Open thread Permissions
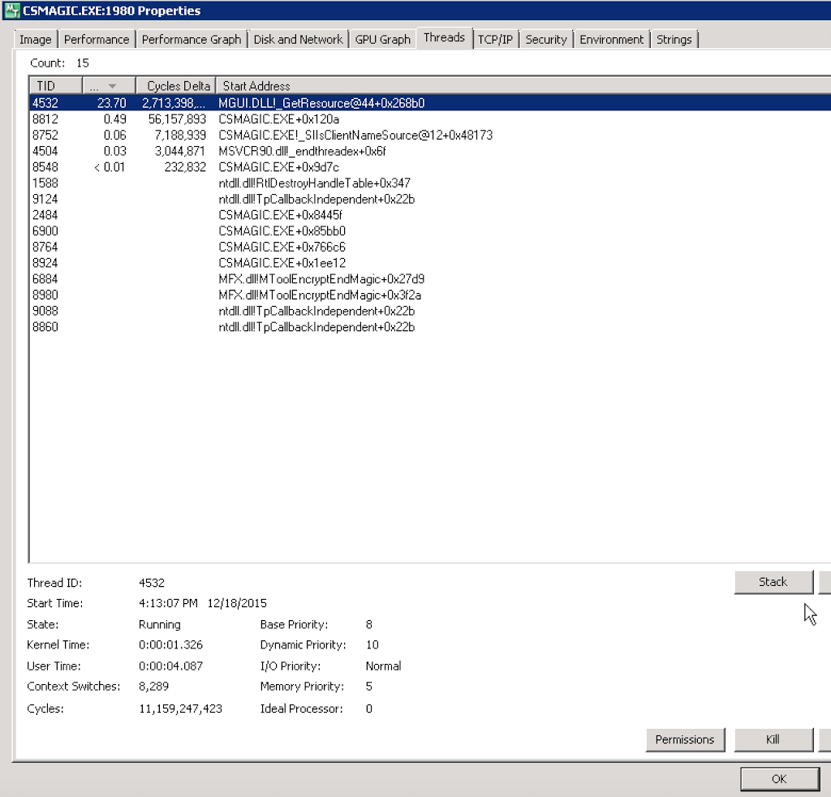Viewport: 831px width, 797px height. pyautogui.click(x=685, y=739)
